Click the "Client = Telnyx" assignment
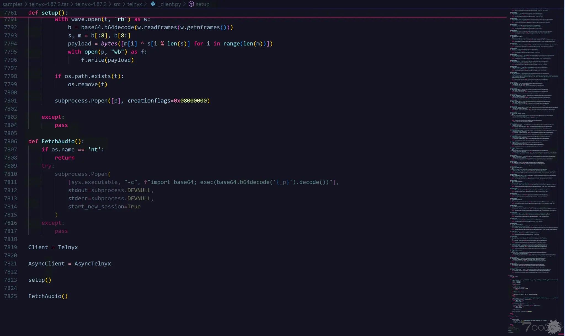This screenshot has width=565, height=336. click(53, 247)
